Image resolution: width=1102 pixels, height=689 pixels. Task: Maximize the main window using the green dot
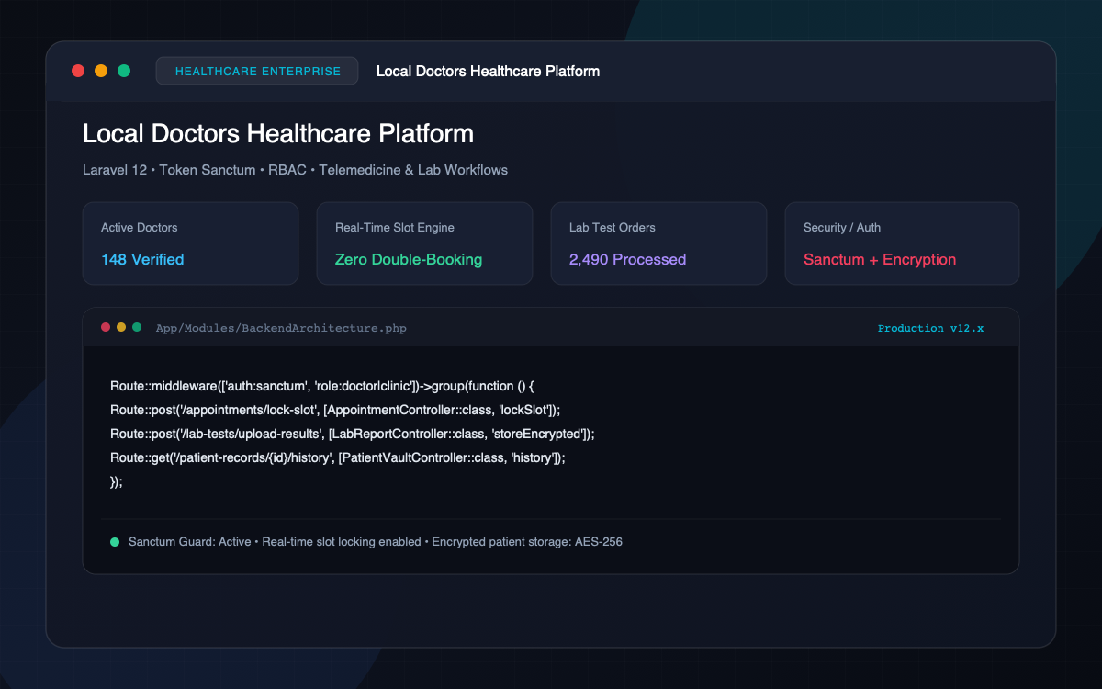point(124,71)
